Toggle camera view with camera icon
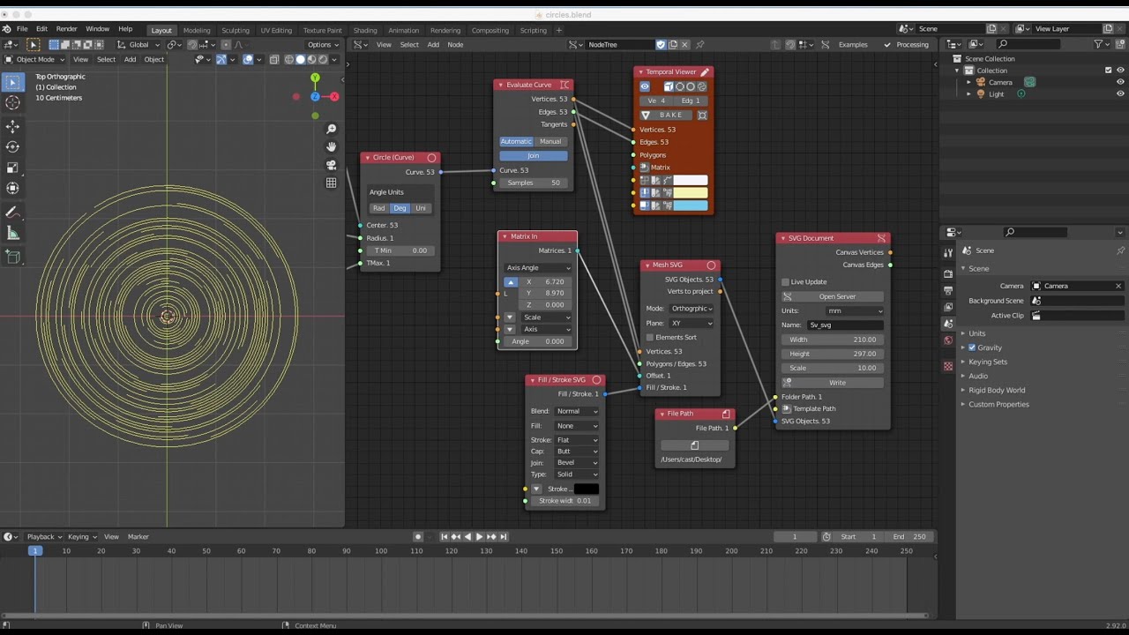This screenshot has height=635, width=1129. tap(331, 165)
